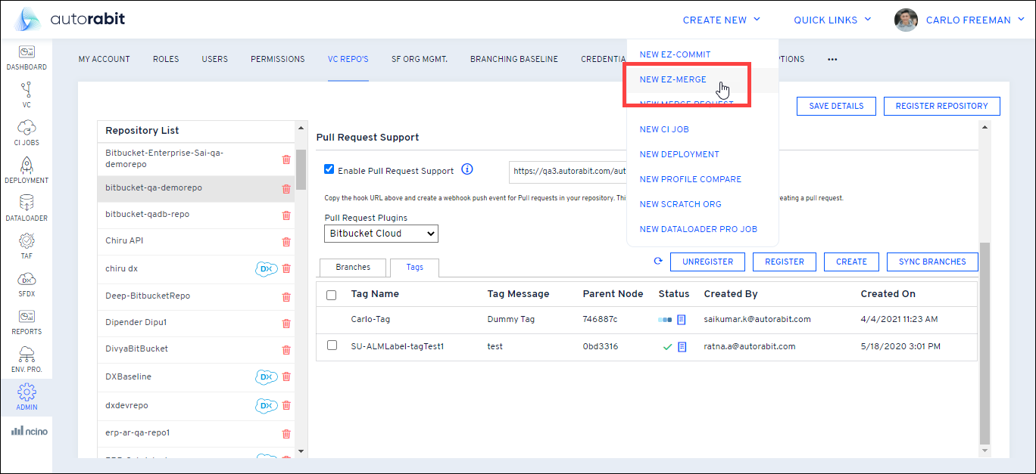This screenshot has width=1036, height=474.
Task: Click info icon next to Pull Request Support
Action: pyautogui.click(x=467, y=170)
